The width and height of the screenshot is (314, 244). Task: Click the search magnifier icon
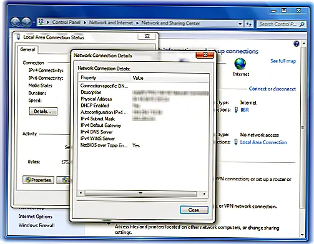[x=302, y=24]
